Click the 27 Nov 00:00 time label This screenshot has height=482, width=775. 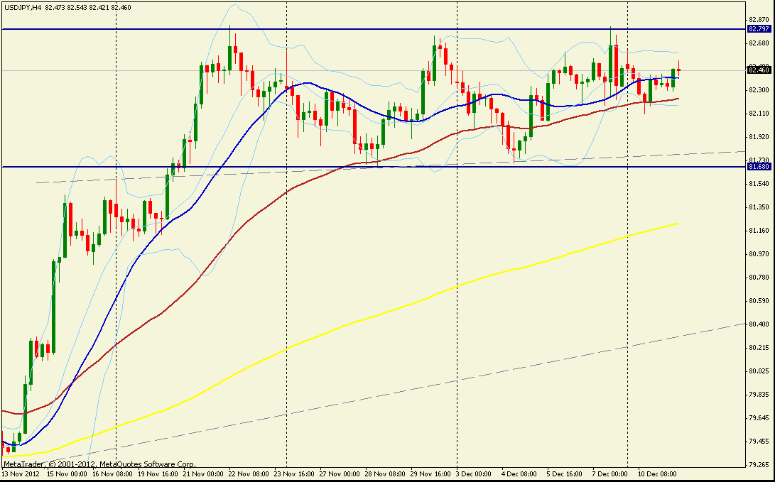pos(339,473)
